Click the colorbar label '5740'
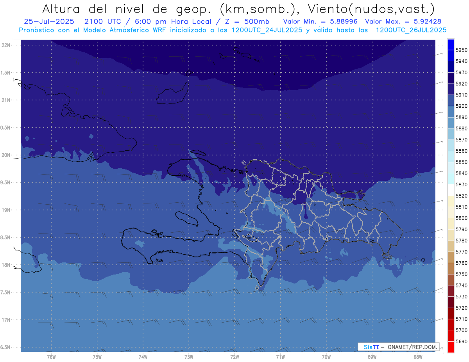The height and width of the screenshot is (362, 469). pos(461,285)
